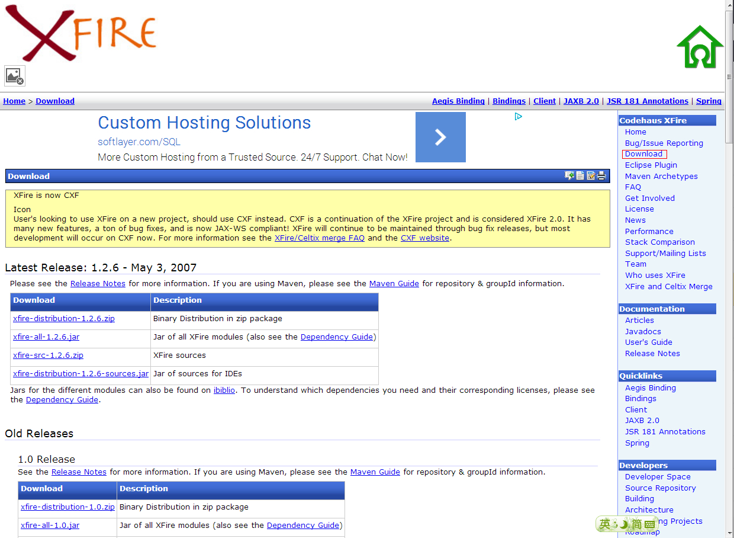Download xfire-all-1.0.jar
The image size is (734, 538).
pos(50,526)
